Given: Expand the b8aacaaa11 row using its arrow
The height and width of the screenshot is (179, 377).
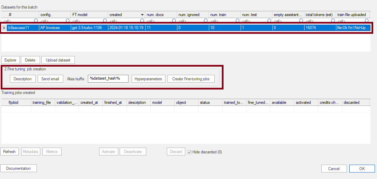Looking at the screenshot, I should click(4, 28).
